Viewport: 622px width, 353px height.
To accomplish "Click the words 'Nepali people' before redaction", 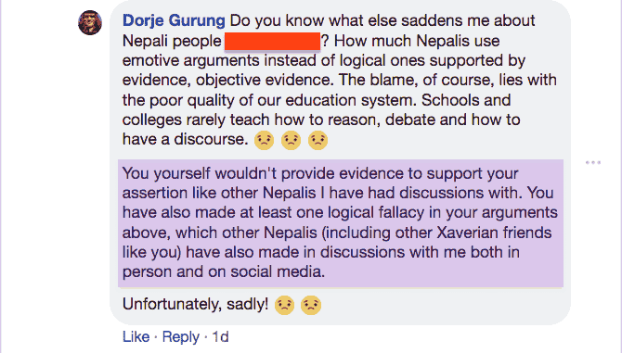I will point(172,41).
